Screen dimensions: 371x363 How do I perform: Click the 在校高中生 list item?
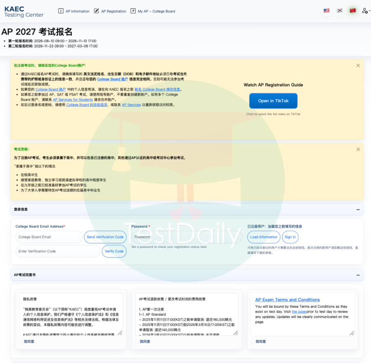(x=29, y=175)
